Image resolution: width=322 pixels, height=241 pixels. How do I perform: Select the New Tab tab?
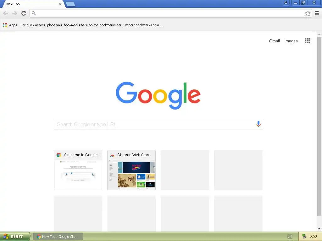coord(33,4)
